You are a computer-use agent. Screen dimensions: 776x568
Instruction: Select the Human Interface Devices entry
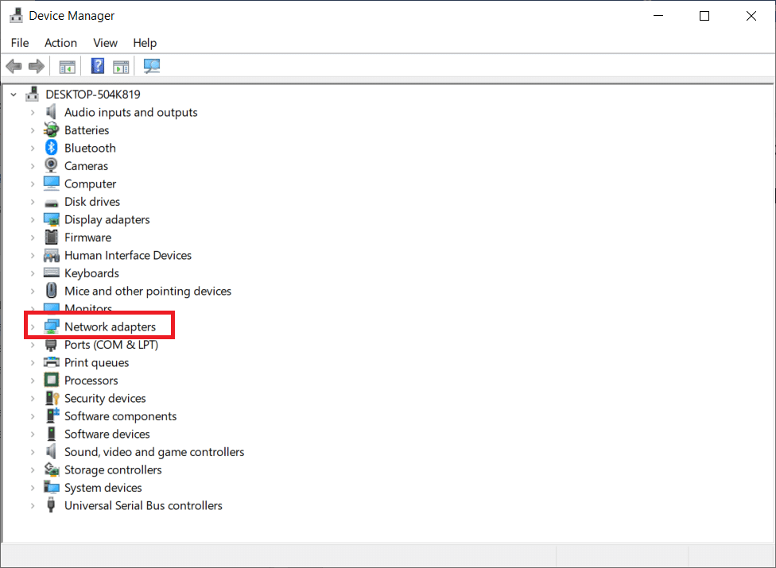click(x=128, y=255)
